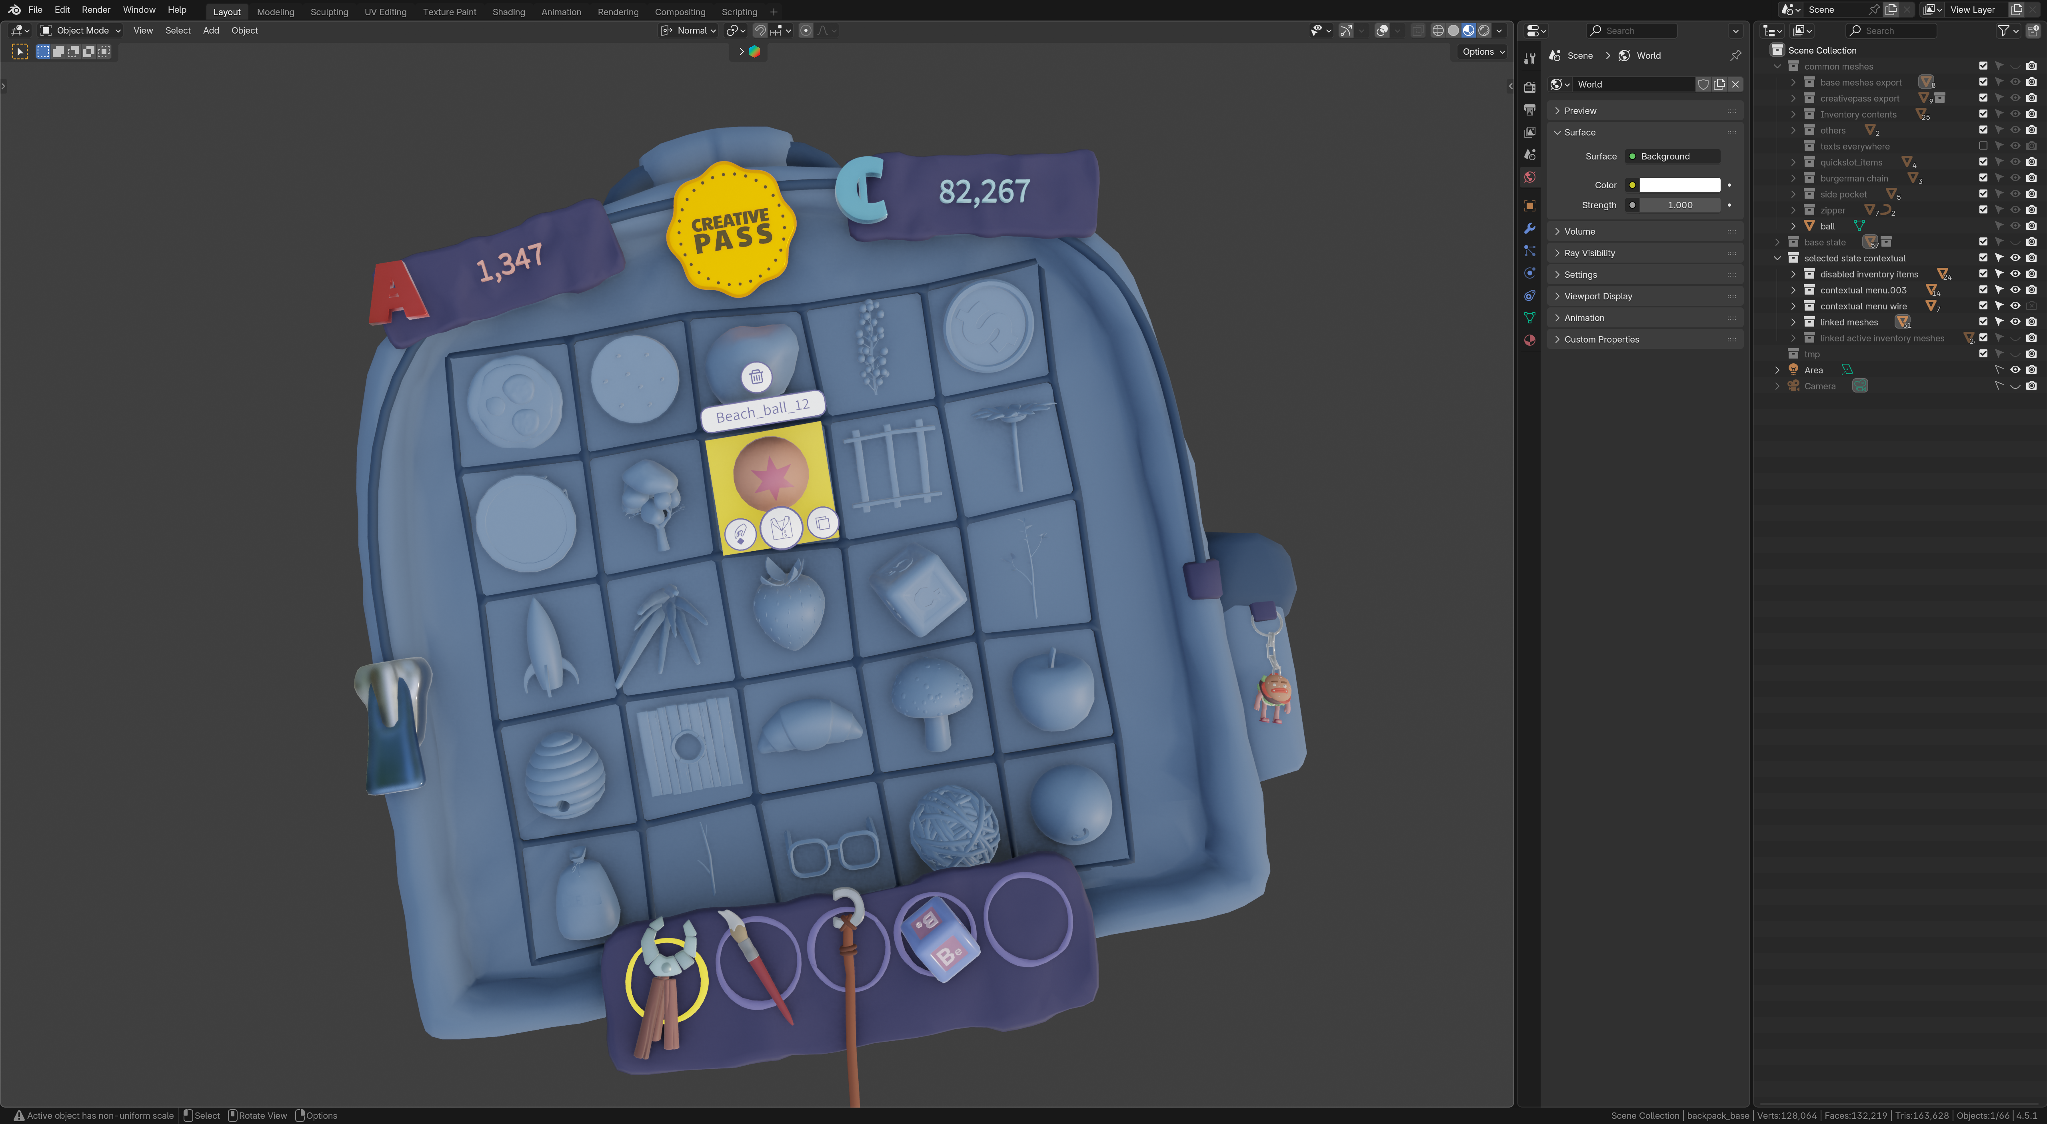
Task: Toggle viewport gizmos icon
Action: click(1346, 30)
